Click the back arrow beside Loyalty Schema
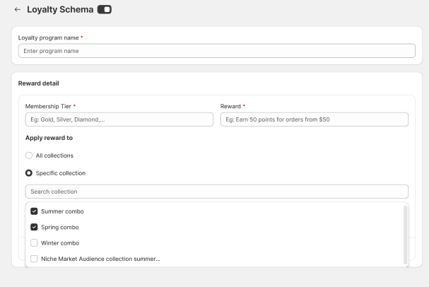 [18, 10]
